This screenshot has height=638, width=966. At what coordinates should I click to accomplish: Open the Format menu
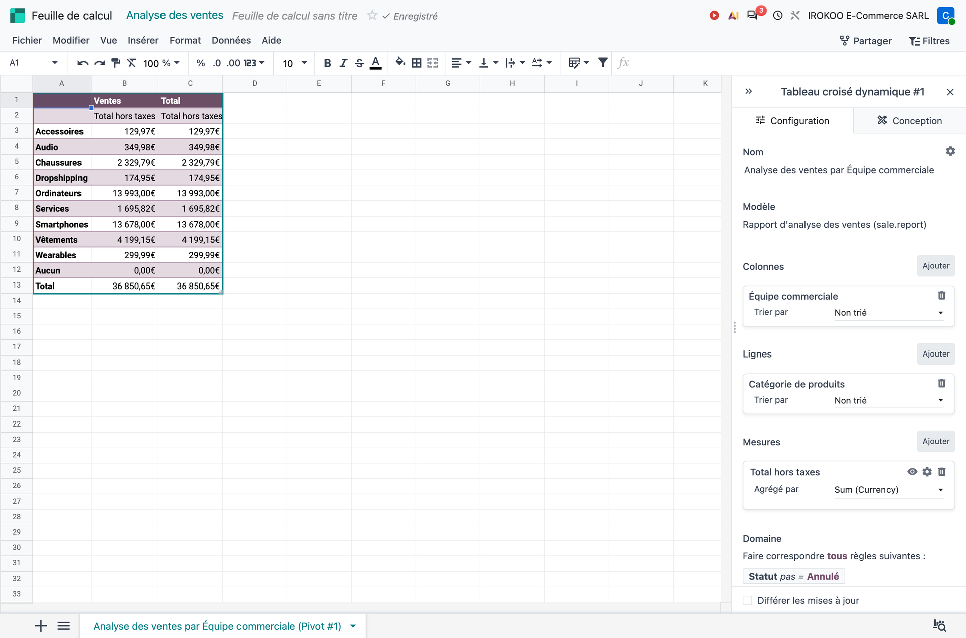click(x=185, y=40)
